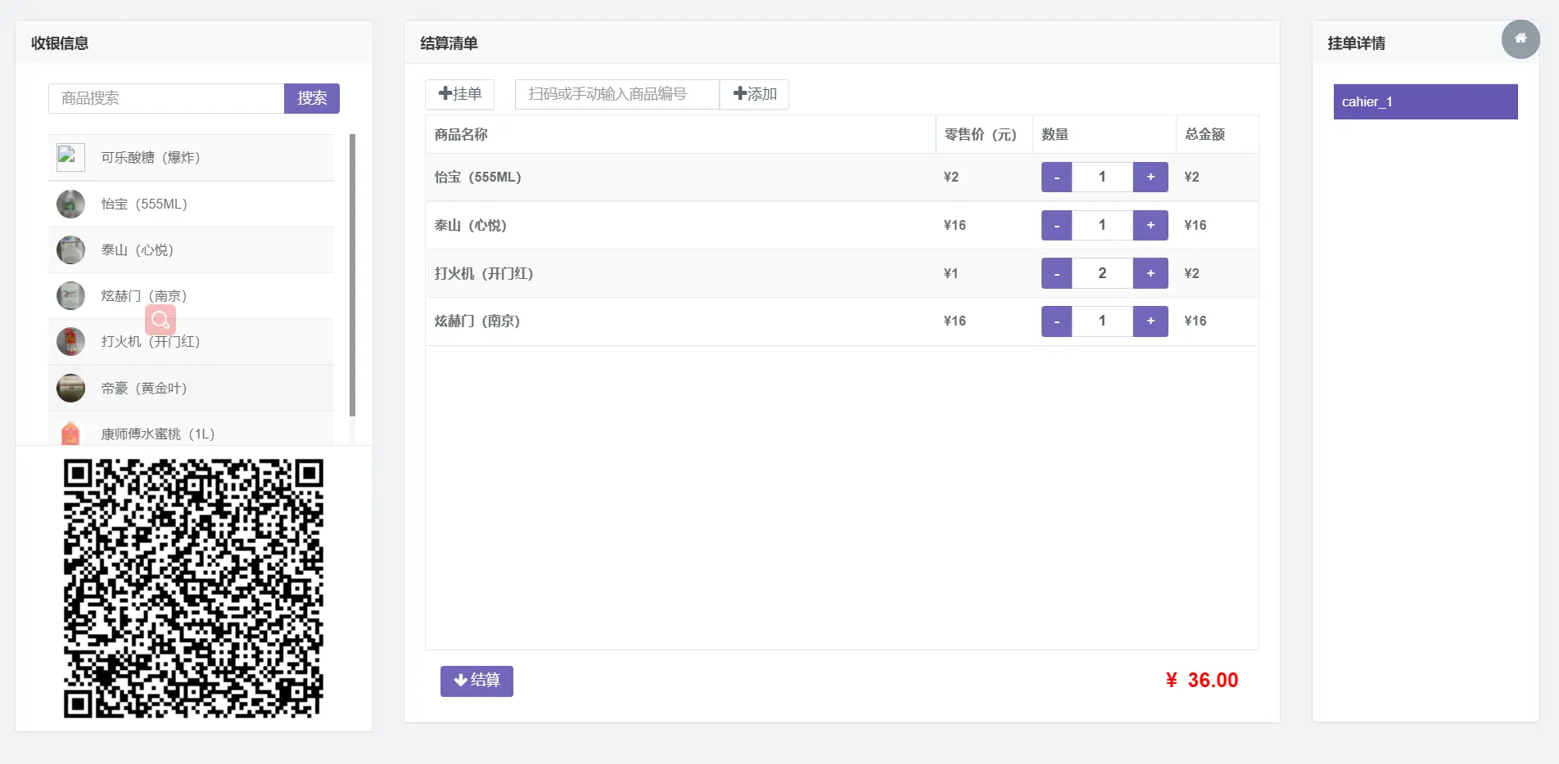Increase quantity of 泰山 (心悦)

(x=1150, y=225)
